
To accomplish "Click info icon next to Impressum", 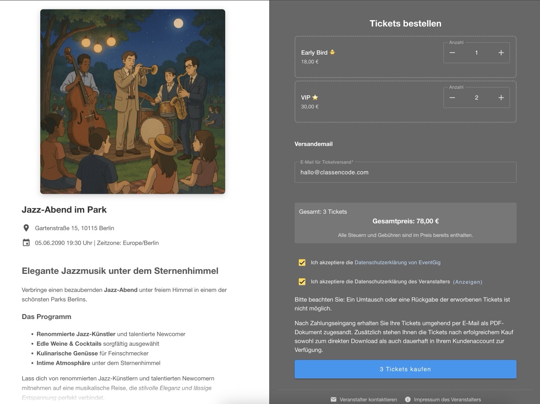I will [x=408, y=399].
